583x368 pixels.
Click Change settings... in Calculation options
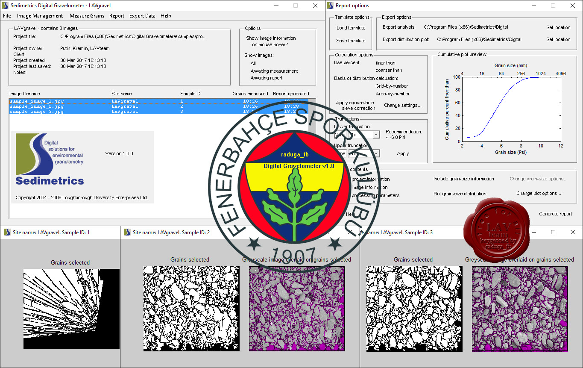pos(402,105)
